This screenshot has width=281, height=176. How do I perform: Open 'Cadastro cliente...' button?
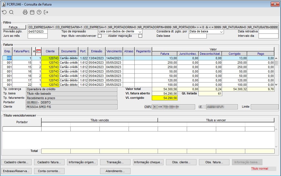[x=16, y=162]
